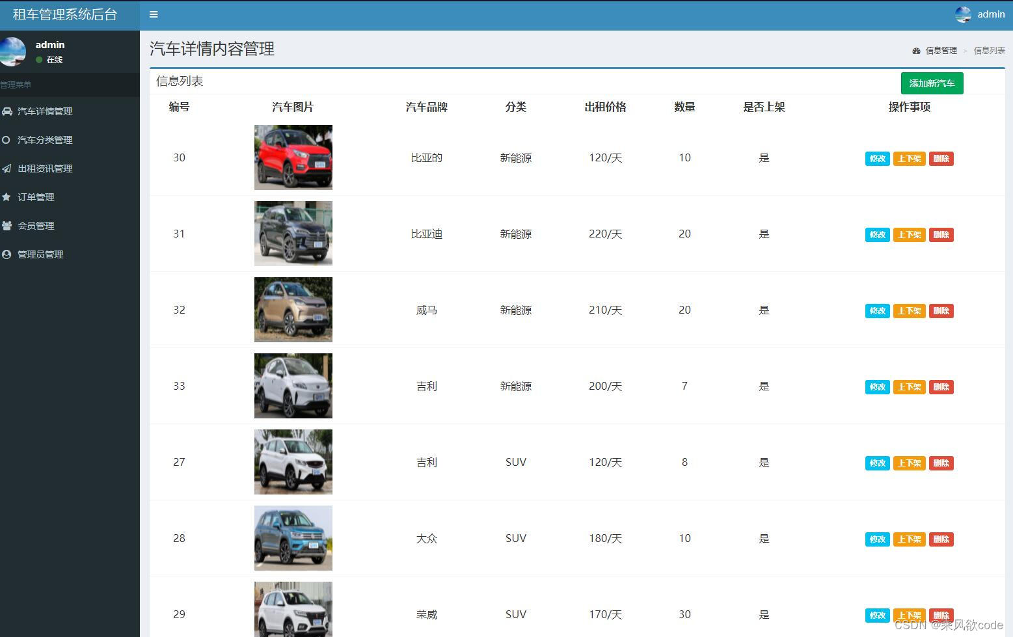Click the 180/天 price cell
The height and width of the screenshot is (637, 1013).
[x=606, y=539]
